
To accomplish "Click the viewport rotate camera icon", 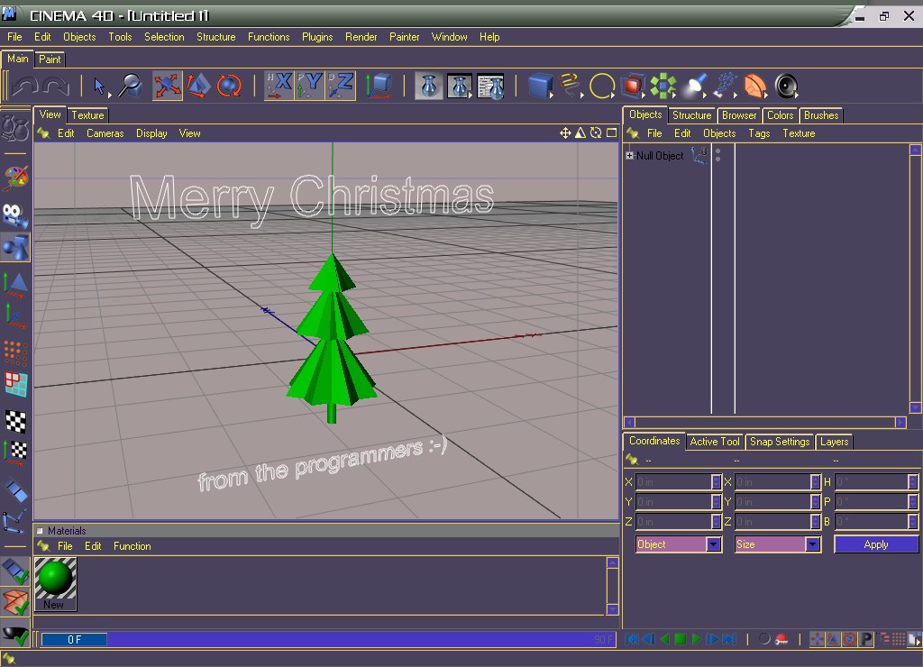I will tap(596, 133).
